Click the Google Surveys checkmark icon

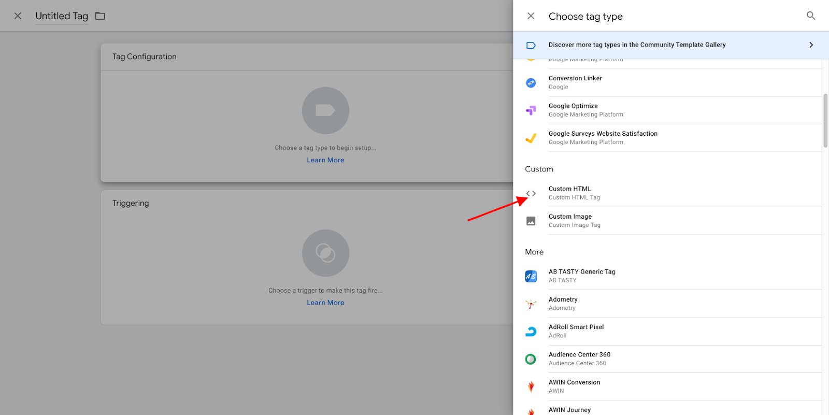(x=531, y=138)
